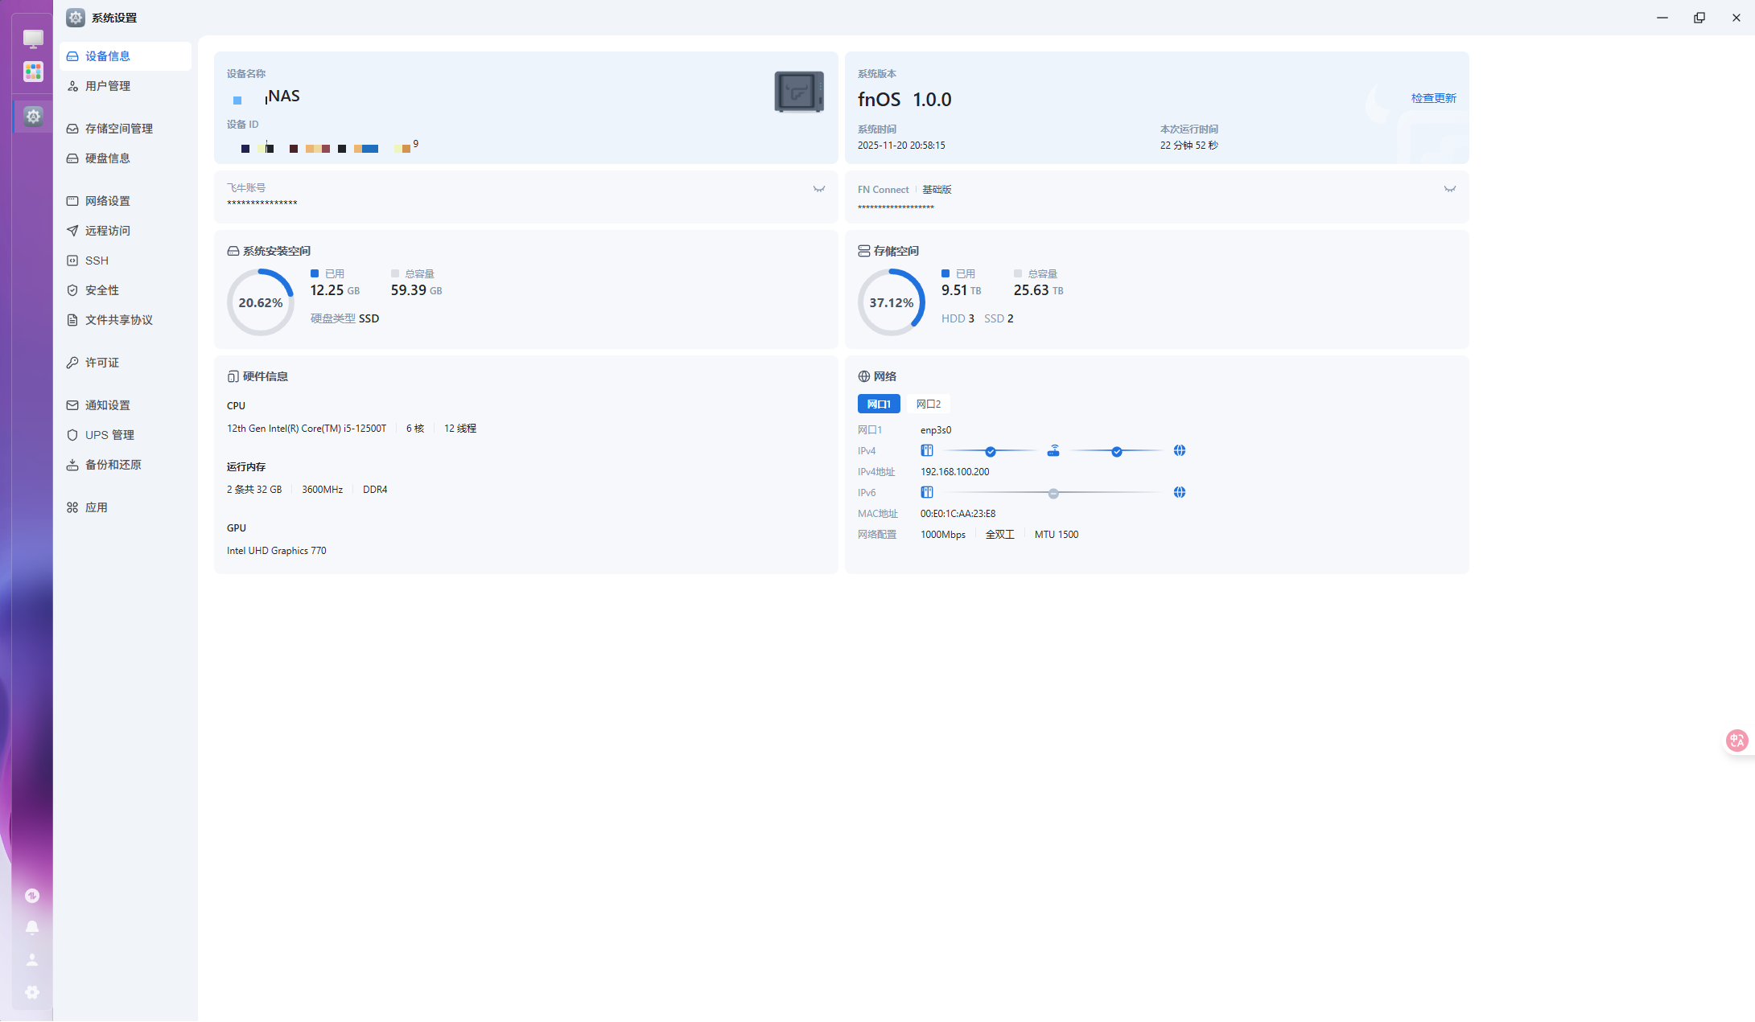
Task: Click the router icon in IPv4 diagram
Action: [1053, 451]
